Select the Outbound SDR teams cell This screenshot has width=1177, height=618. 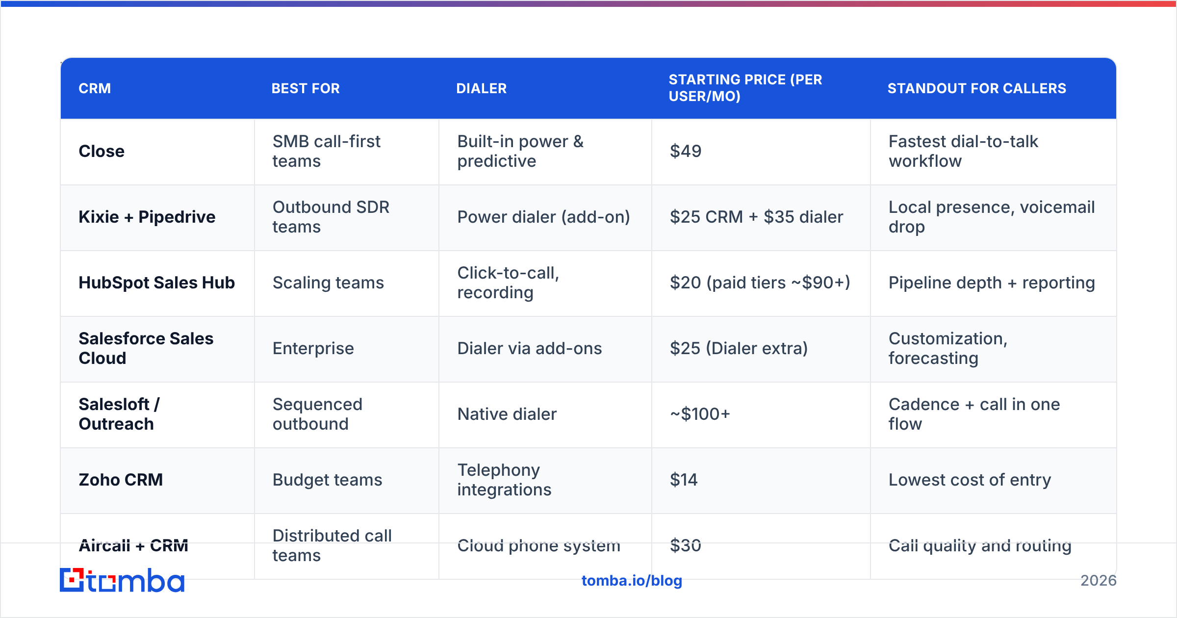coord(347,217)
